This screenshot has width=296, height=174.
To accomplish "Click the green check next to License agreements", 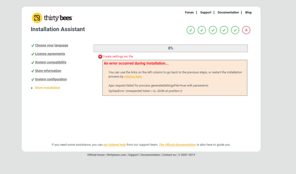I will [x=33, y=54].
